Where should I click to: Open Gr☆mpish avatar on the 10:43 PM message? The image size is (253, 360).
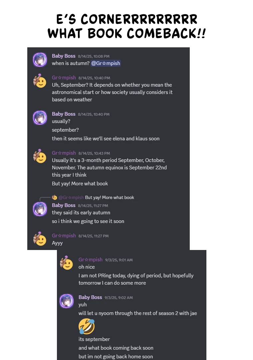click(40, 156)
